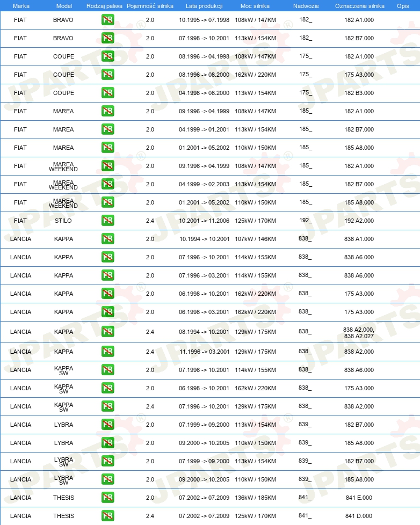The width and height of the screenshot is (420, 525).
Task: Click power value 136kW / 185KM
Action: point(256,498)
